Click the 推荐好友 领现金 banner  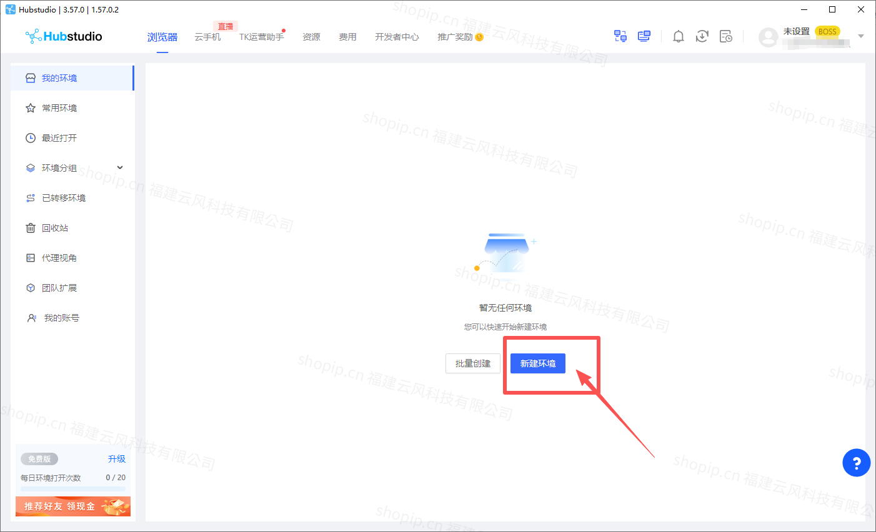(73, 506)
